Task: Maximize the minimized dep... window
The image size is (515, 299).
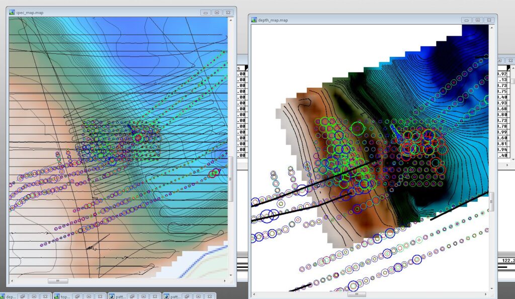Action: (x=33, y=296)
